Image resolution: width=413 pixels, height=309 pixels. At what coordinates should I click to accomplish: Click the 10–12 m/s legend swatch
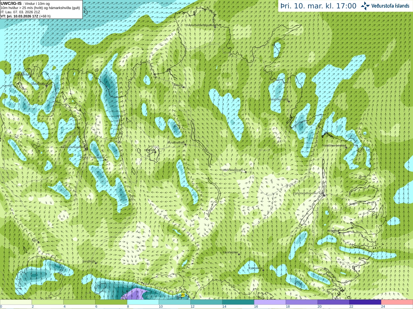pyautogui.click(x=175, y=302)
